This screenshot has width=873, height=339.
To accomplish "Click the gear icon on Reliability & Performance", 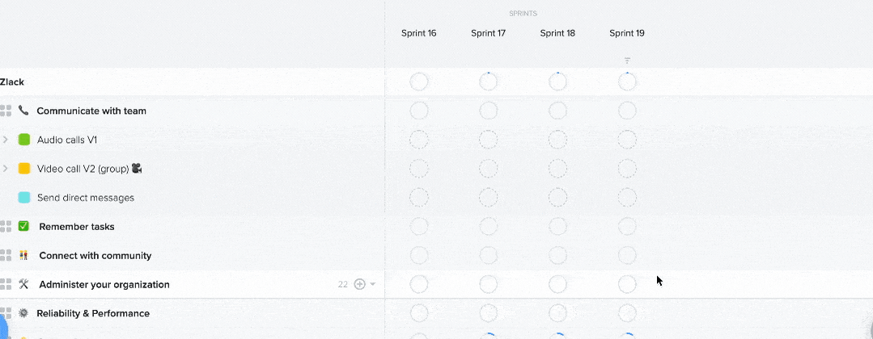I will 23,313.
